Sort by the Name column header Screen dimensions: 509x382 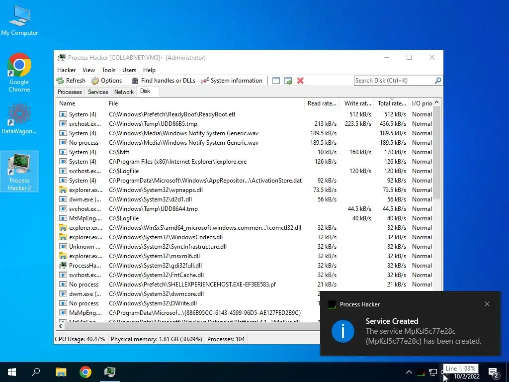81,103
